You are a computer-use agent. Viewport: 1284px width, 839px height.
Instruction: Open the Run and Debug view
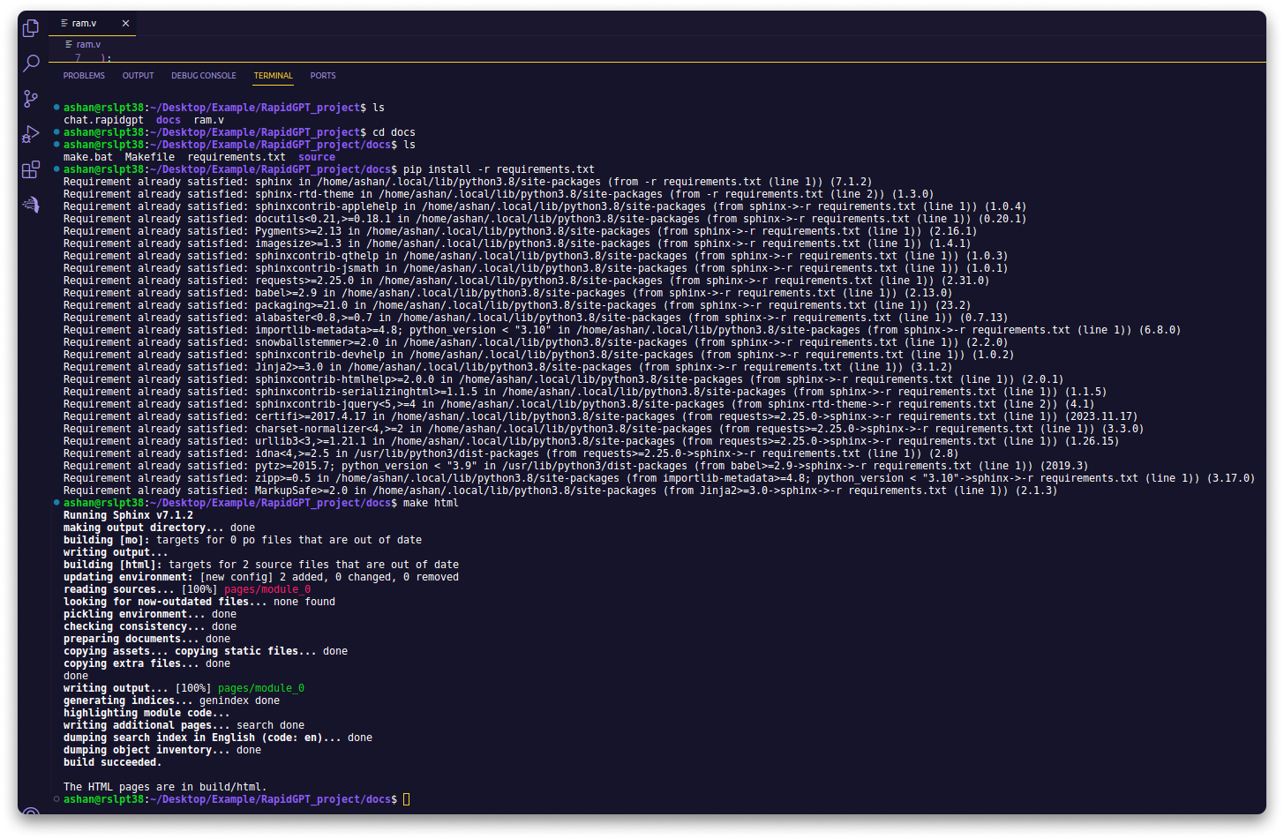[31, 134]
